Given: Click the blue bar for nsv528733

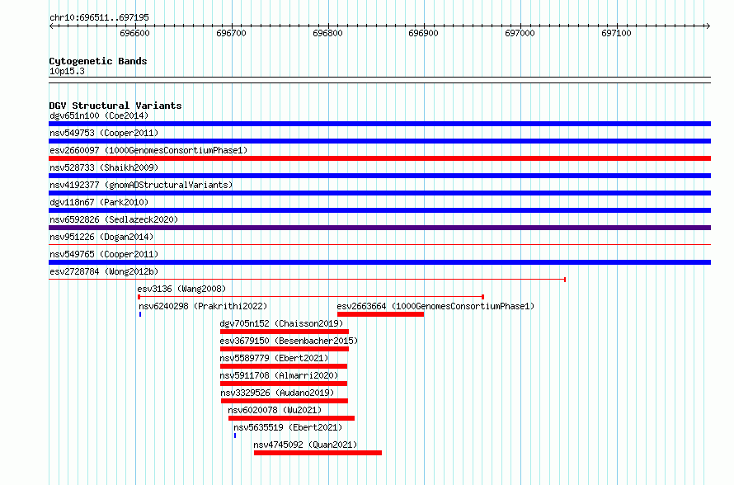Looking at the screenshot, I should tap(379, 176).
